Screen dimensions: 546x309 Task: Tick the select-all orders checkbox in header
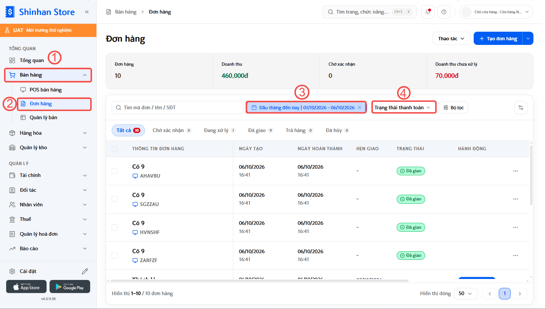pyautogui.click(x=115, y=149)
